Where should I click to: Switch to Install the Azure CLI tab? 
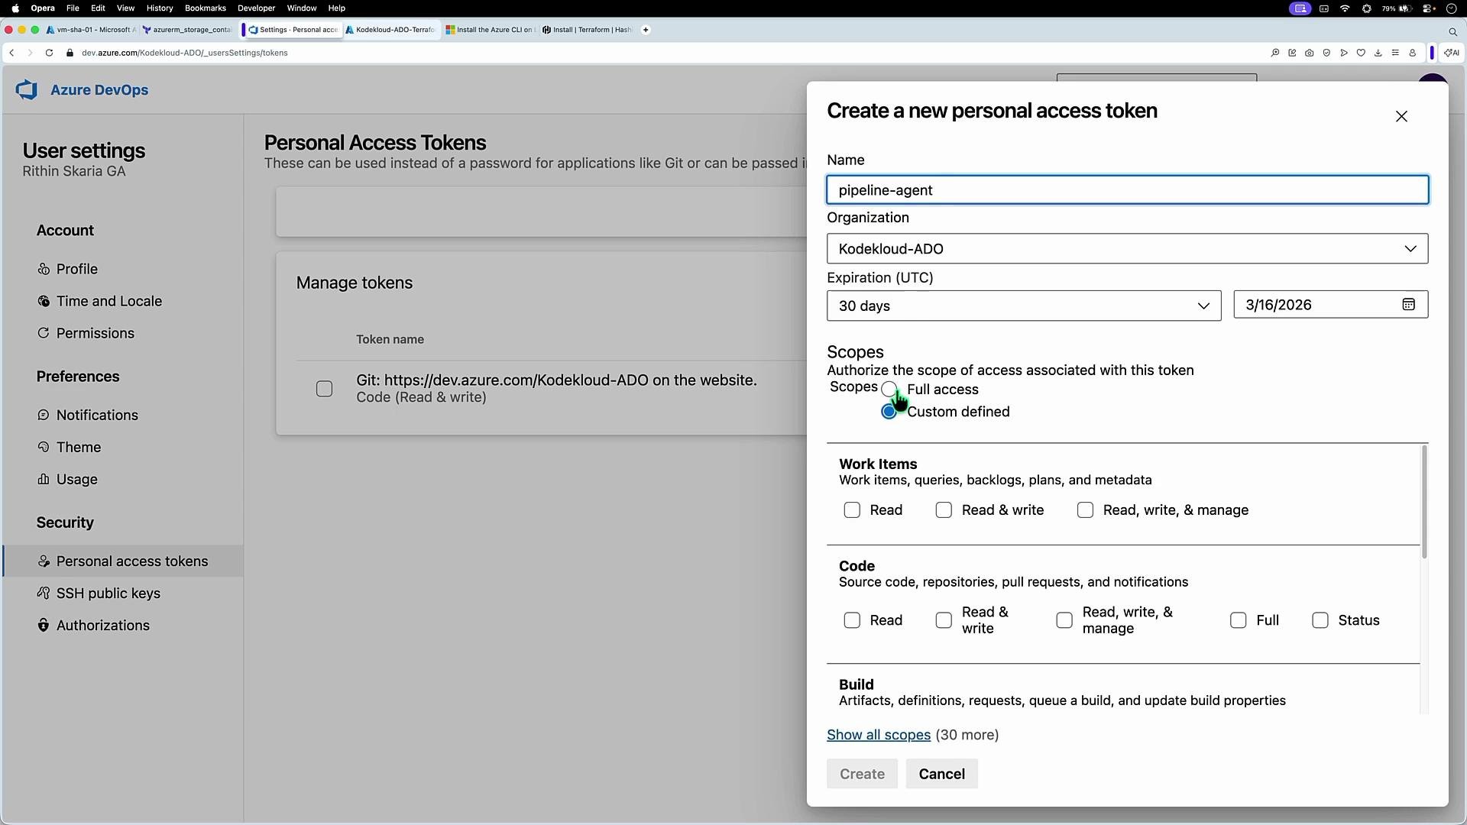point(491,30)
